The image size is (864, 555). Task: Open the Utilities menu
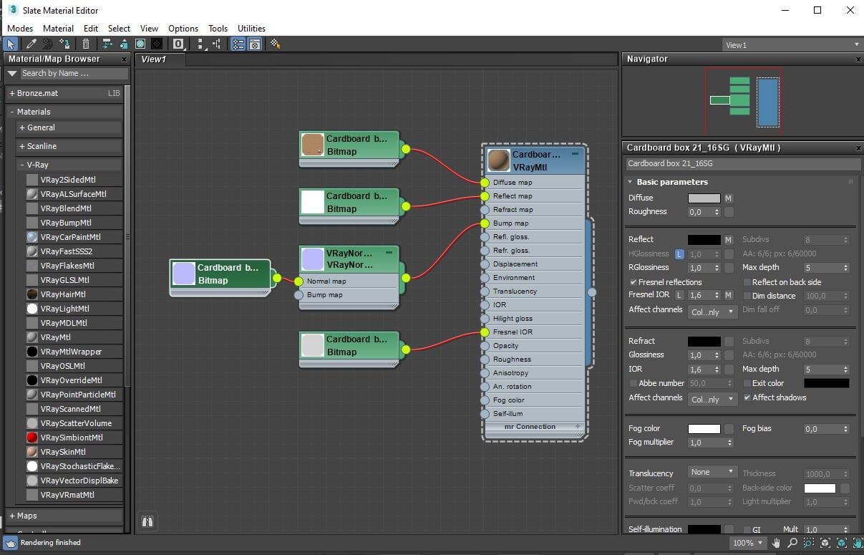(251, 29)
